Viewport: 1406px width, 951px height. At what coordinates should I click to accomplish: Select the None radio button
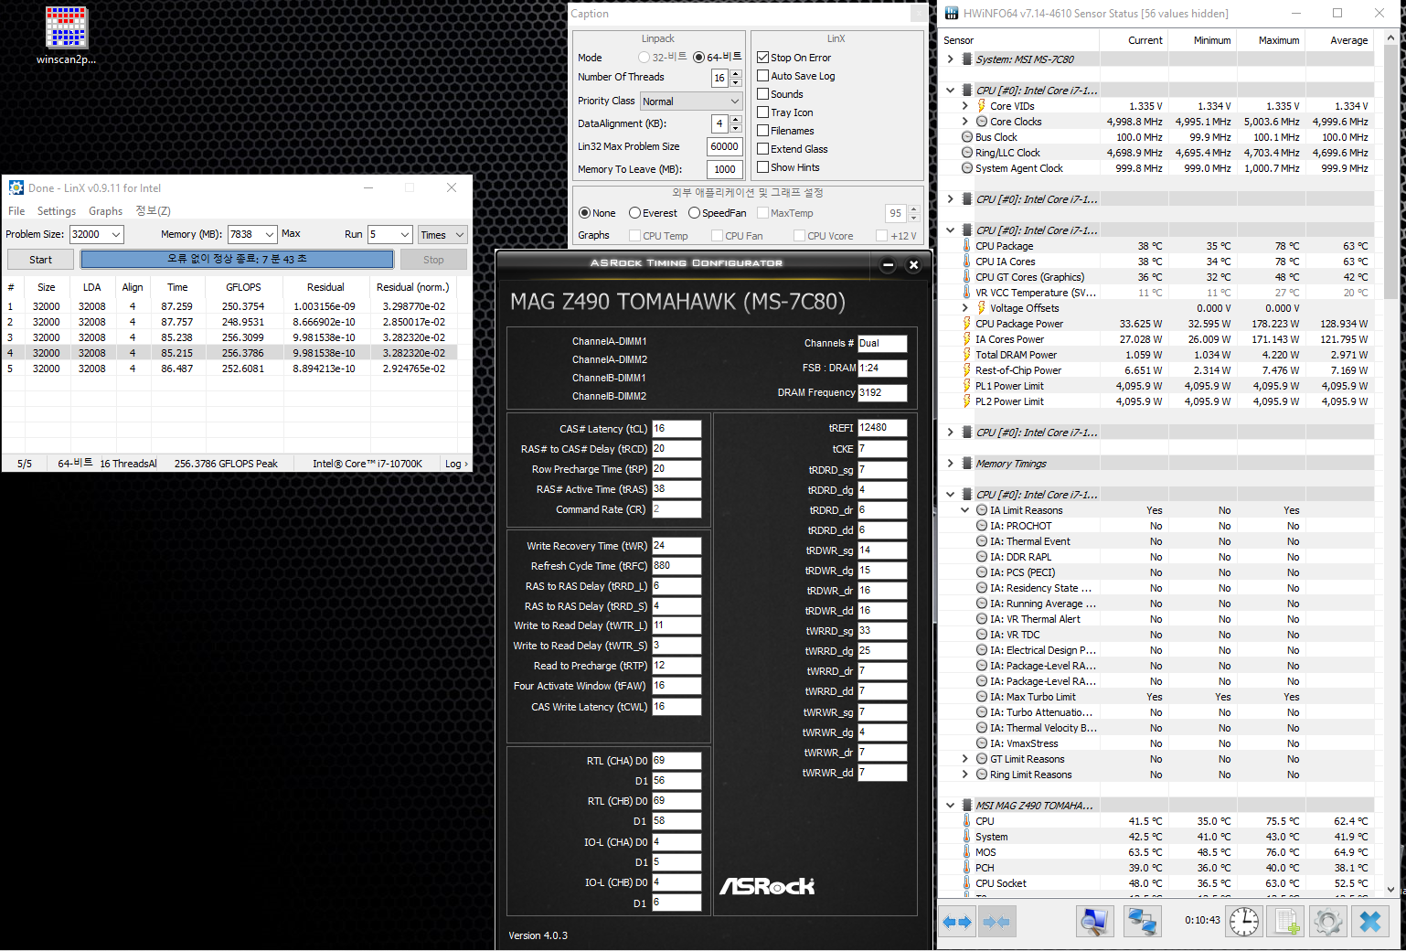[x=585, y=213]
